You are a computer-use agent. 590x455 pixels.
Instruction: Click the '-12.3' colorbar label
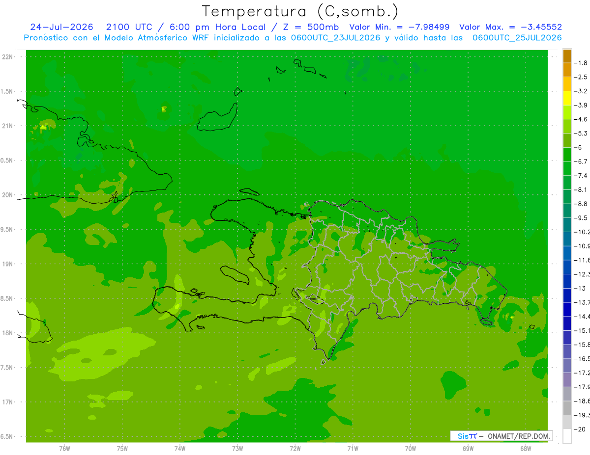[582, 274]
